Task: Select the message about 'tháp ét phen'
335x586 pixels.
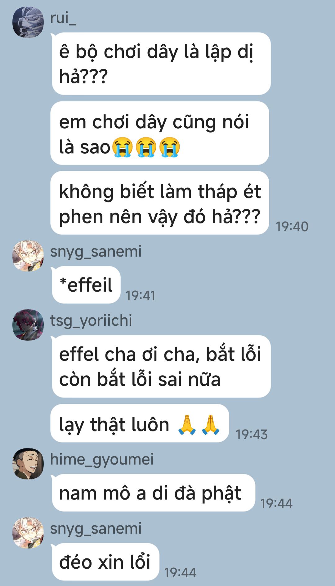Action: coord(160,203)
